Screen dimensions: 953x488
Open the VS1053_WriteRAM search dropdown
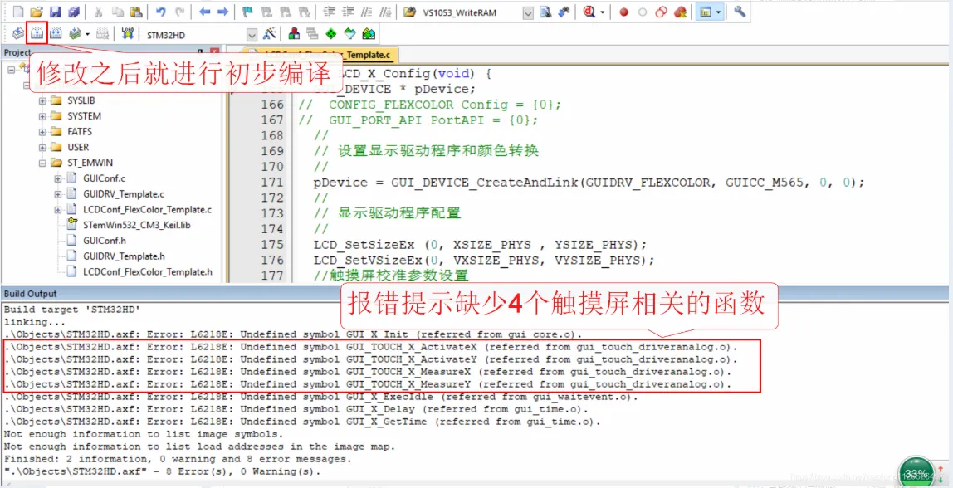(x=528, y=12)
